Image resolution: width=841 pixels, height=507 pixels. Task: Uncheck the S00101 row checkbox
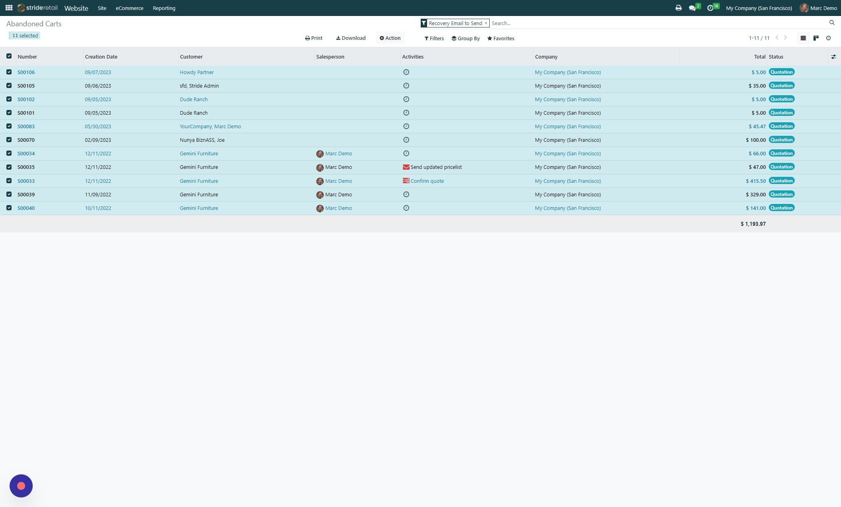[9, 113]
